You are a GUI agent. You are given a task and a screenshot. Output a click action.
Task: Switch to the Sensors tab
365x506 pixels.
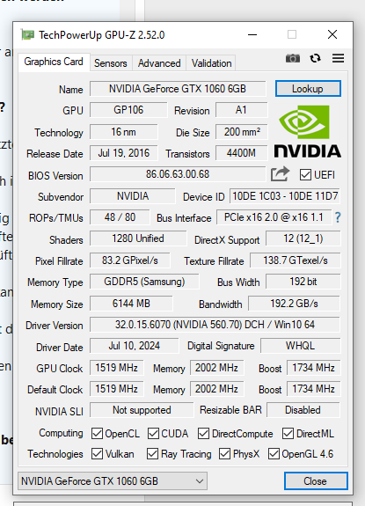coord(111,63)
